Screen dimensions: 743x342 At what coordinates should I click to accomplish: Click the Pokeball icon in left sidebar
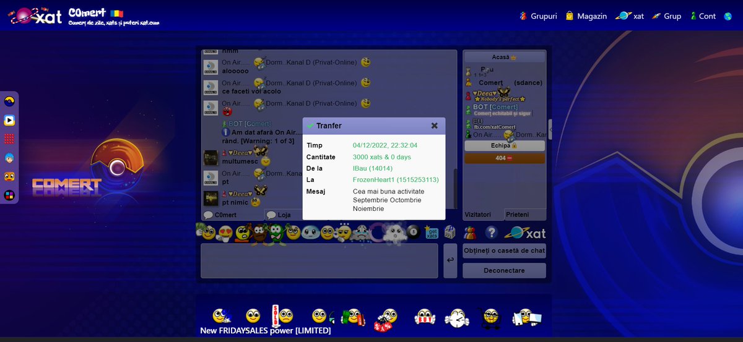point(9,101)
